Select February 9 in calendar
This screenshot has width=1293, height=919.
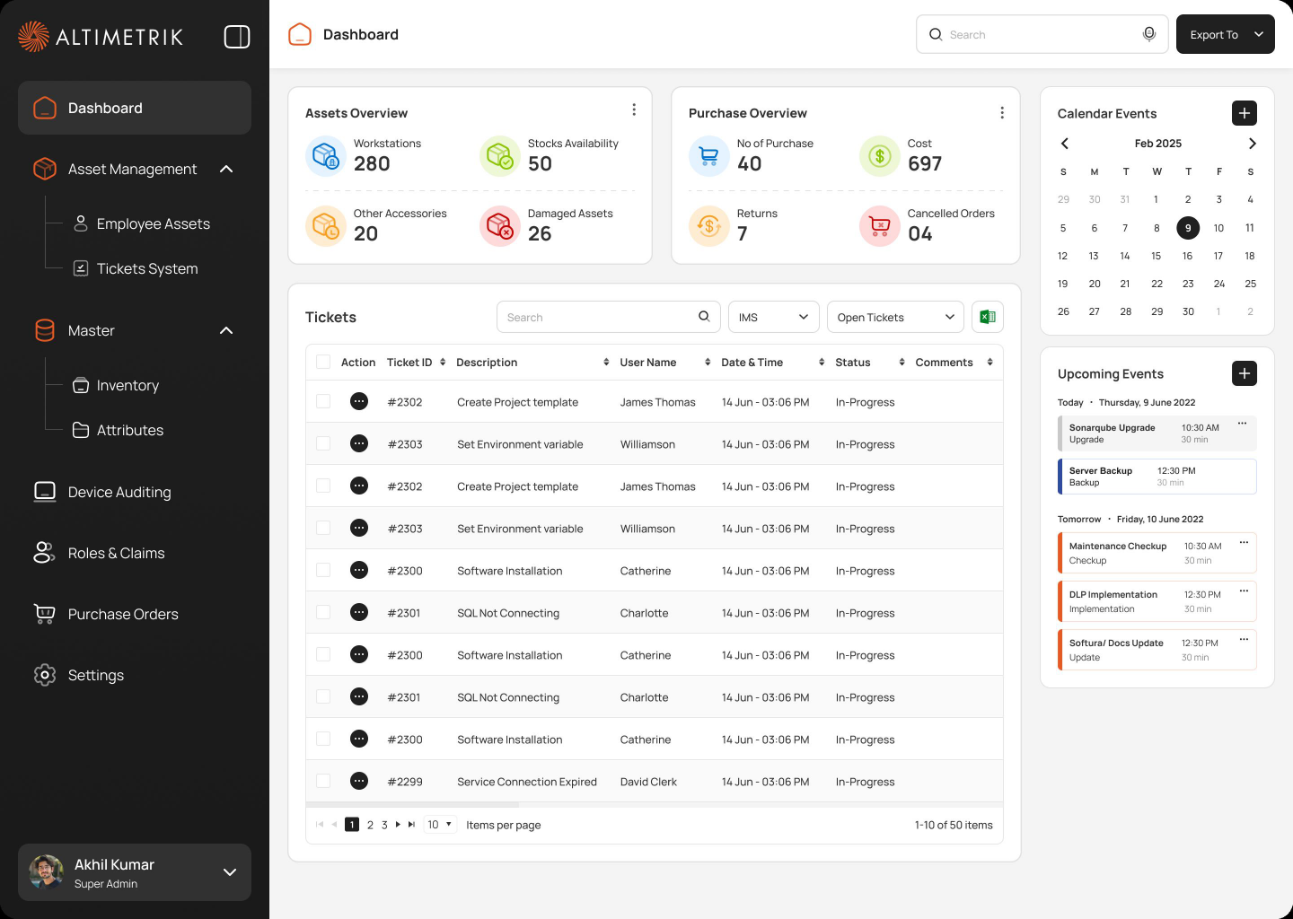[x=1188, y=228]
